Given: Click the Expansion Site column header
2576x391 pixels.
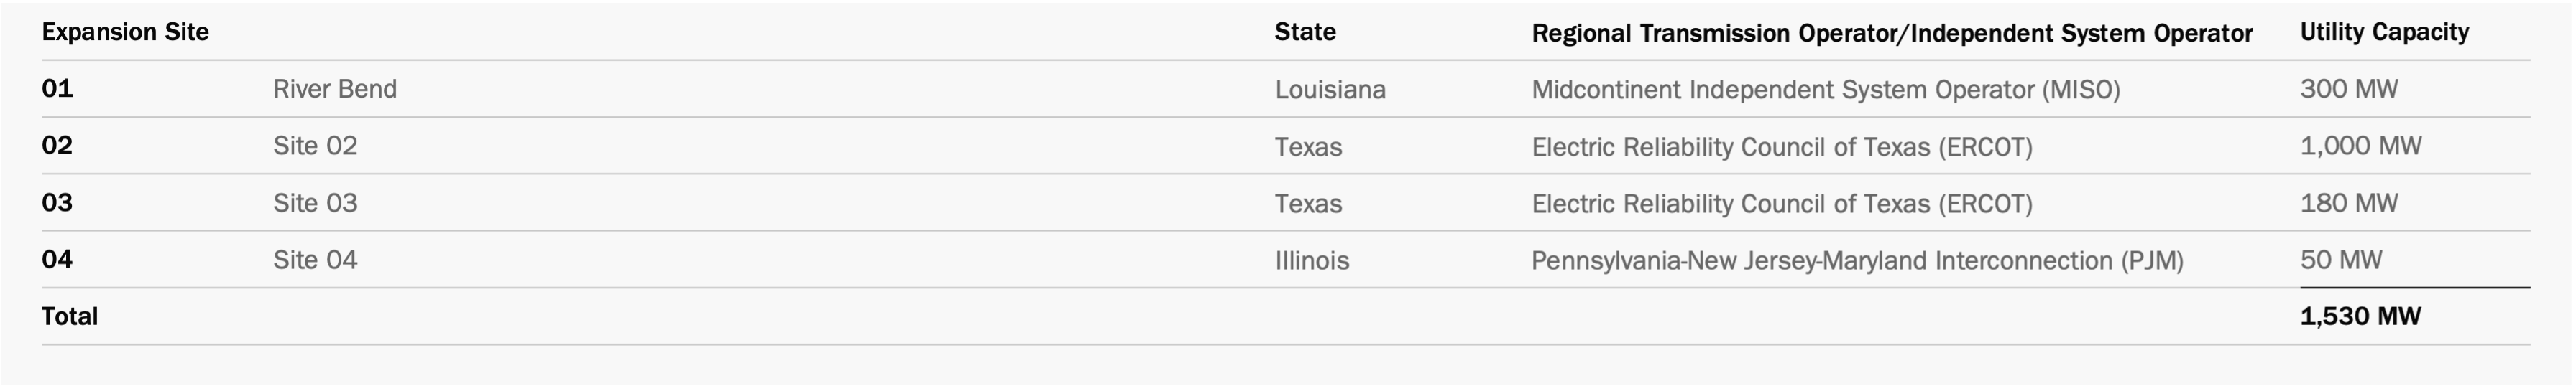Looking at the screenshot, I should [x=125, y=32].
